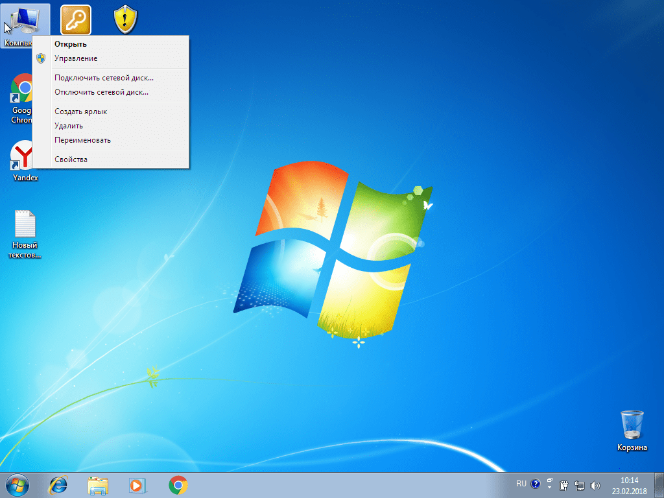Select the yellow warning shield desktop icon
Viewport: 664px width, 498px height.
126,20
